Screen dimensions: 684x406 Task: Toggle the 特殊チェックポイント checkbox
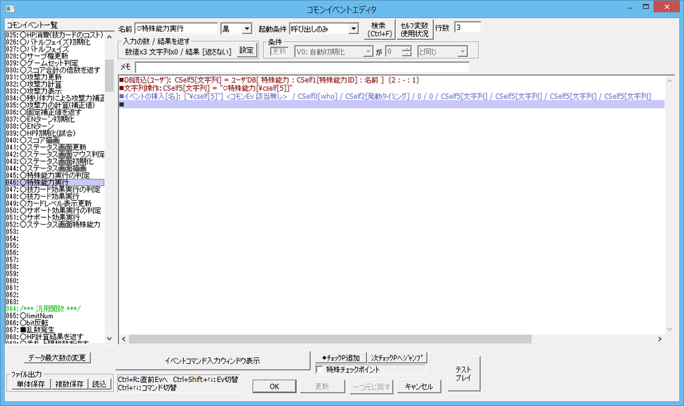[320, 369]
